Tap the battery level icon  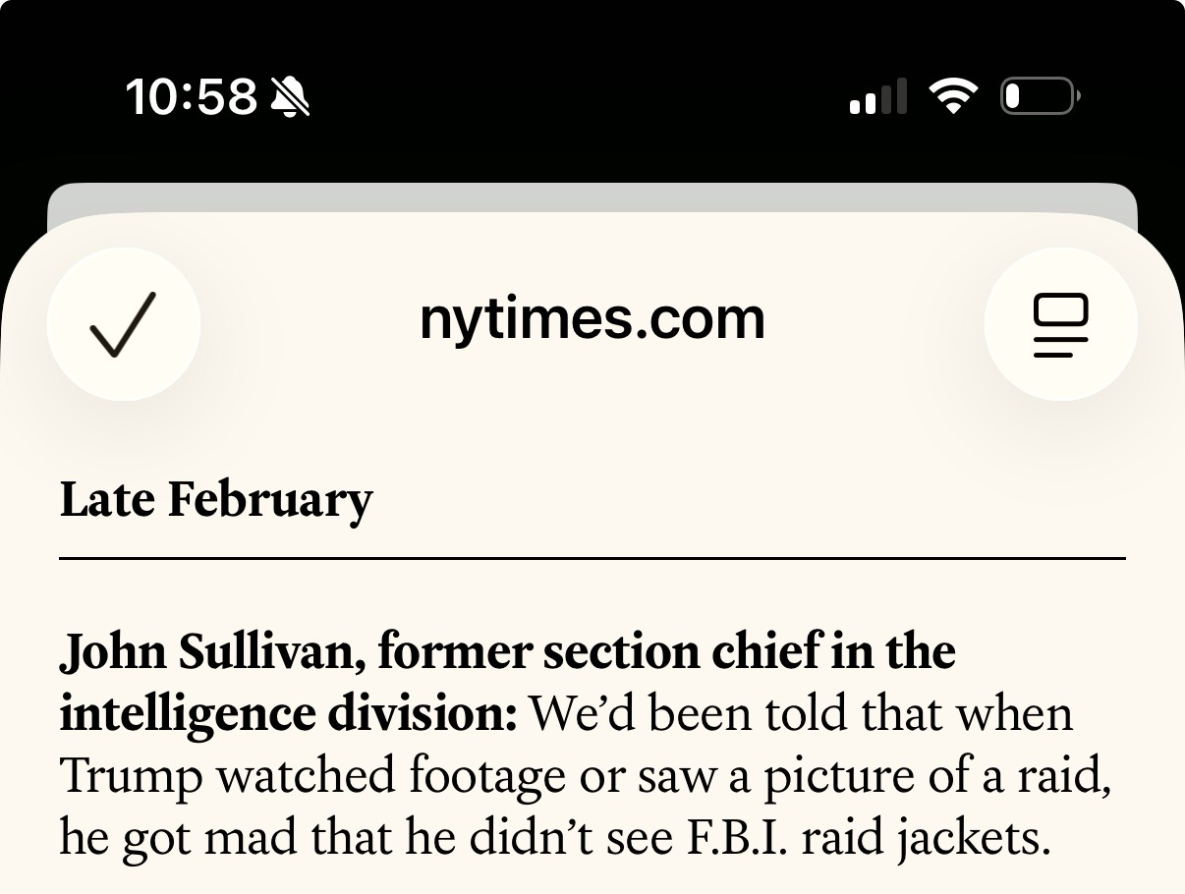(x=1039, y=96)
